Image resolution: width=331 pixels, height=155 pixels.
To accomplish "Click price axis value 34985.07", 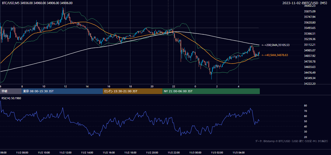I will (310, 50).
